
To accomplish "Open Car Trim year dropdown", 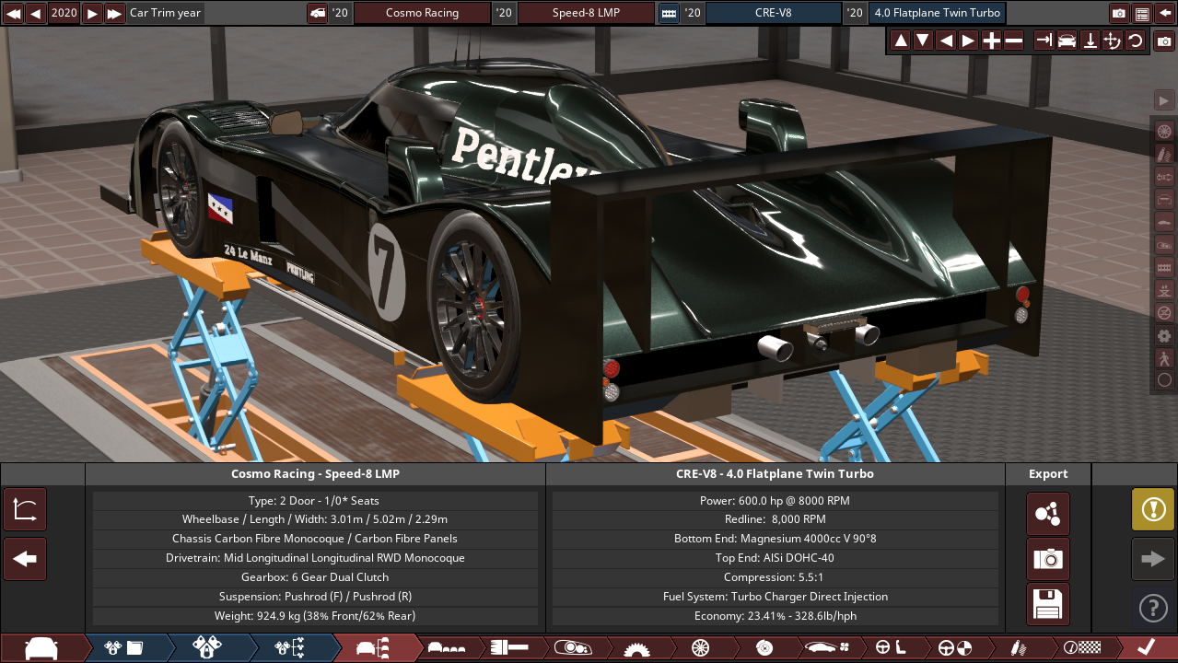I will 165,13.
